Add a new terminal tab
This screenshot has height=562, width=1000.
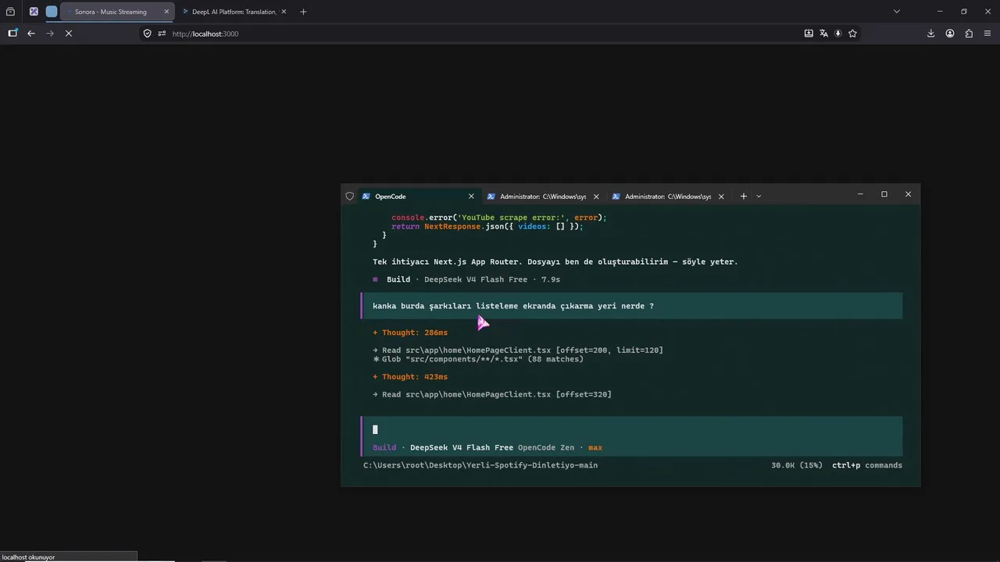click(x=744, y=197)
